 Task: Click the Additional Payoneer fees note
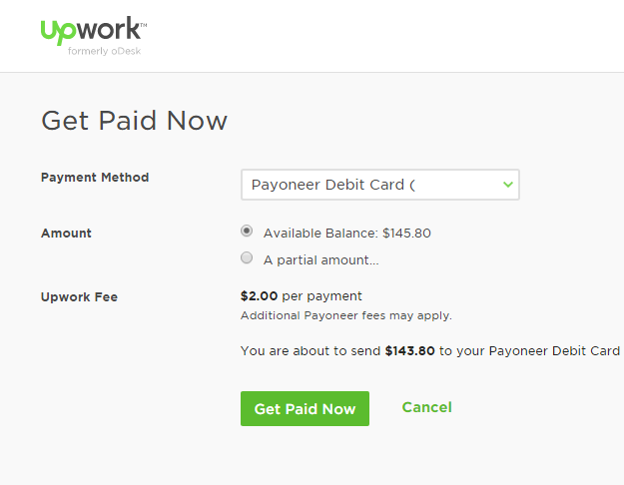(346, 316)
